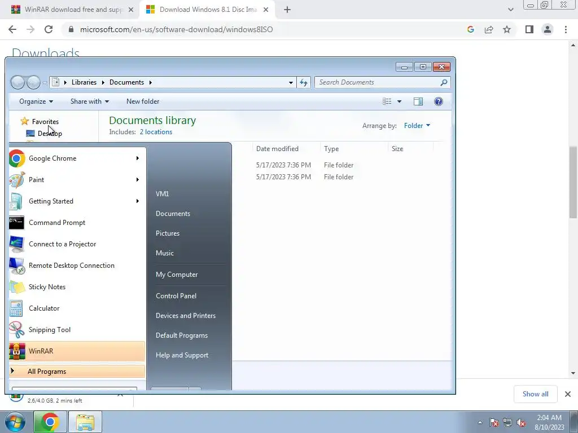This screenshot has width=578, height=433.
Task: Open Music from Start menu
Action: pyautogui.click(x=164, y=253)
